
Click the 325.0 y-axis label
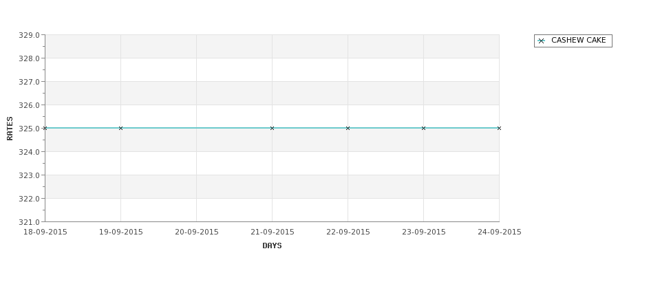[29, 129]
